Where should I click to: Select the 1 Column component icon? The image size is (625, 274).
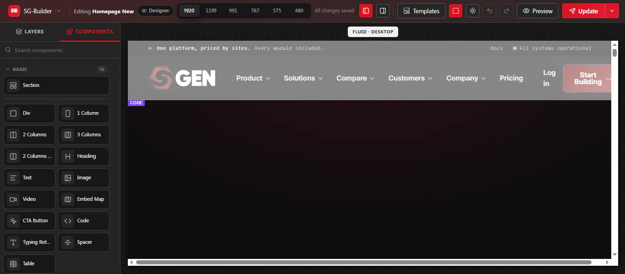pos(68,113)
